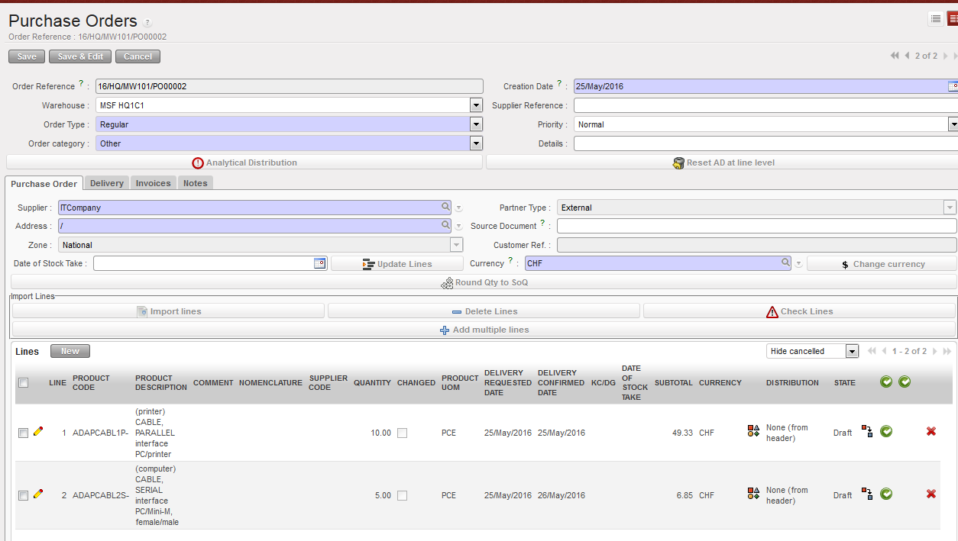Tick the checkbox for line 1
Viewport: 958px width, 541px height.
[x=24, y=433]
